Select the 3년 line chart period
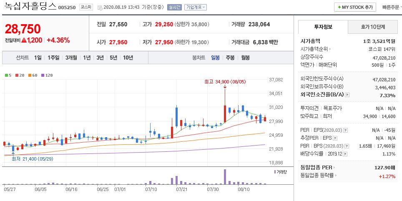402x201 pixels. [x=100, y=58]
